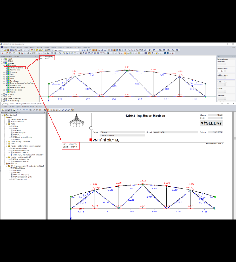
Task: Enable Průběhy v ploše sloupu checkbox
Action: (x=6, y=87)
